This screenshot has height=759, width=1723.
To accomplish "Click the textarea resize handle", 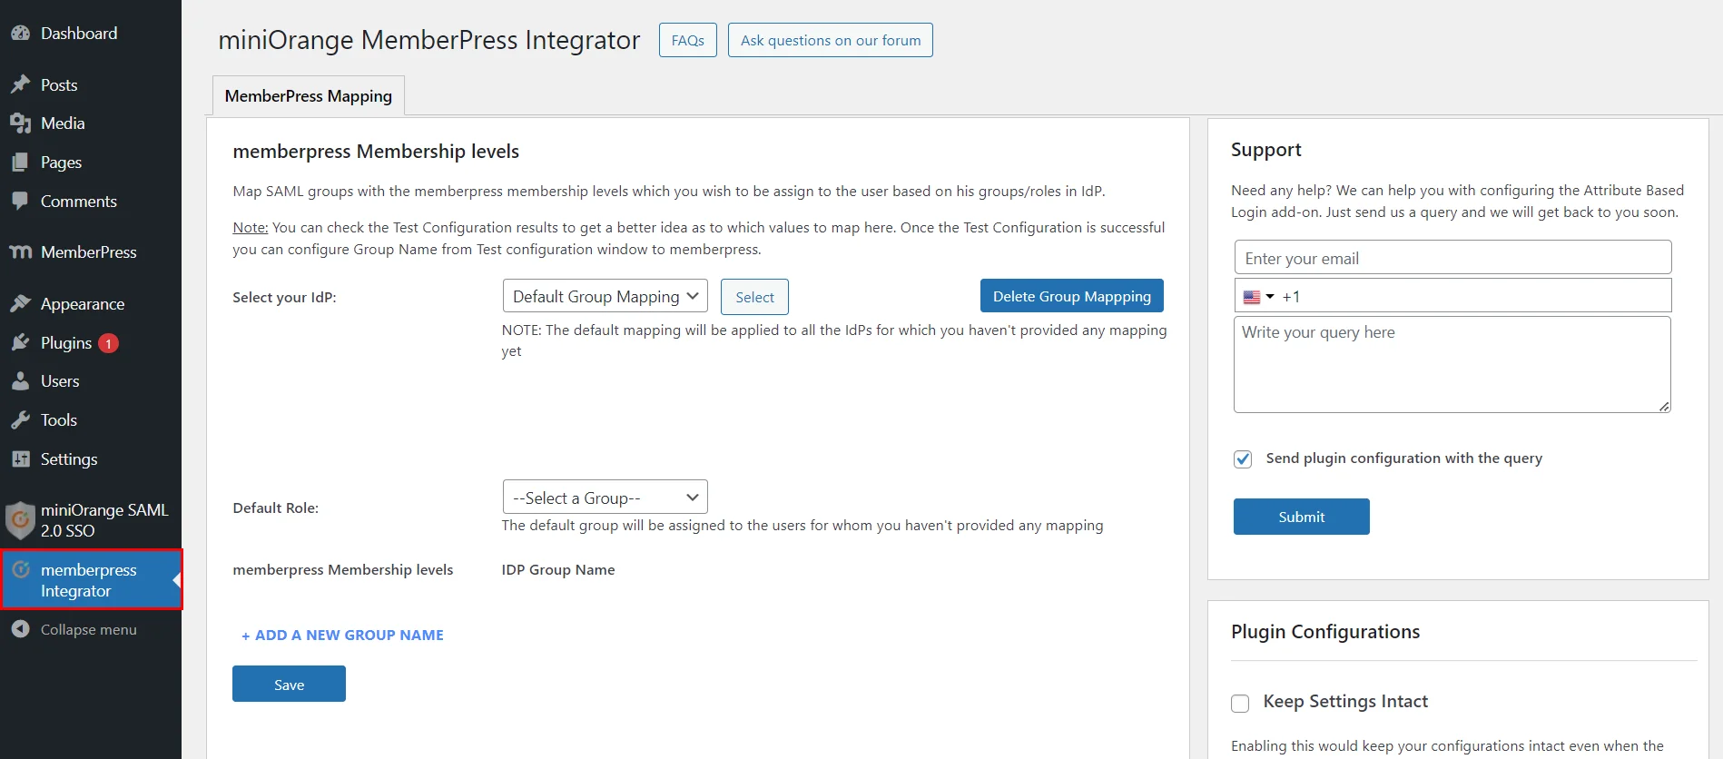I will tap(1664, 406).
